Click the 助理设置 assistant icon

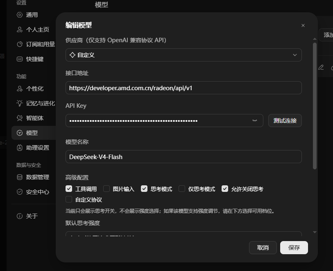coord(20,148)
